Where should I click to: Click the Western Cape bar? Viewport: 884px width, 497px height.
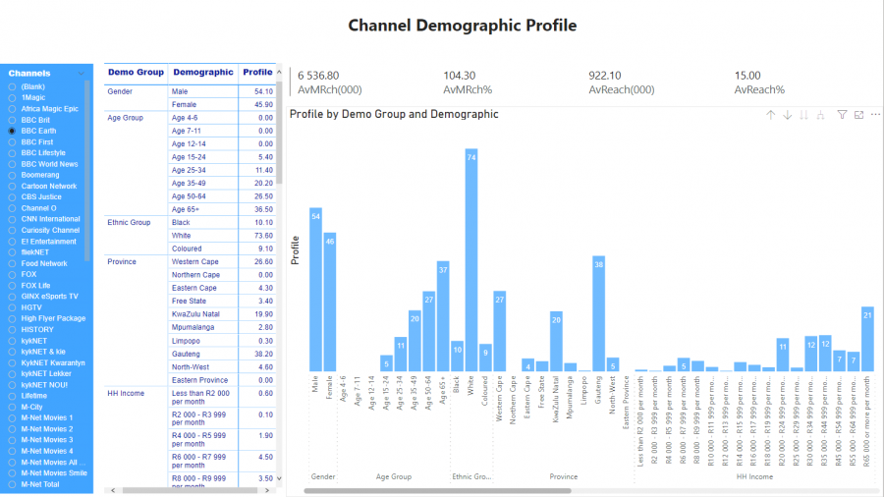click(x=500, y=331)
